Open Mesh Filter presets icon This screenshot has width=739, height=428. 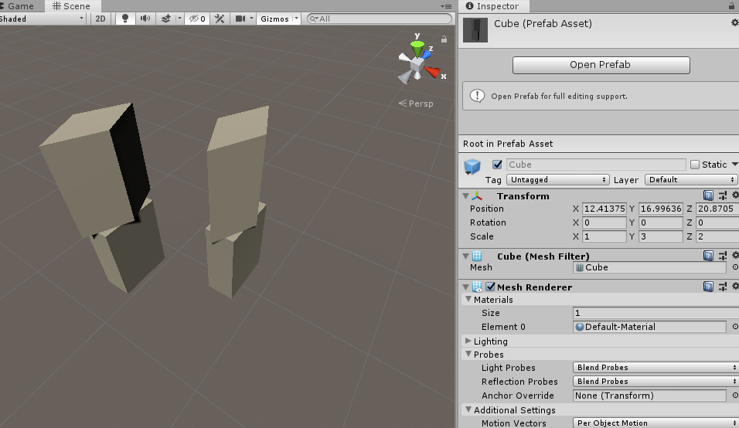point(723,256)
